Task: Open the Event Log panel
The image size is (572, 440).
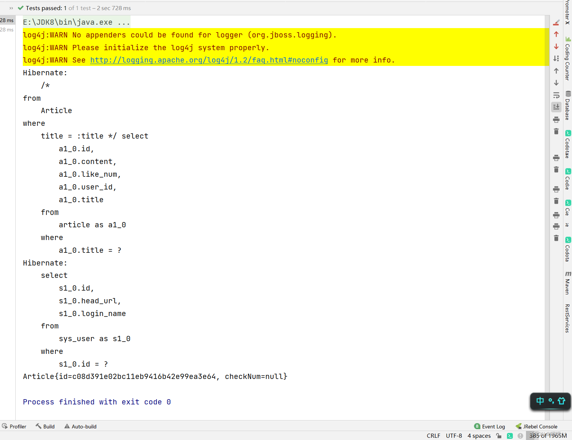Action: [490, 427]
